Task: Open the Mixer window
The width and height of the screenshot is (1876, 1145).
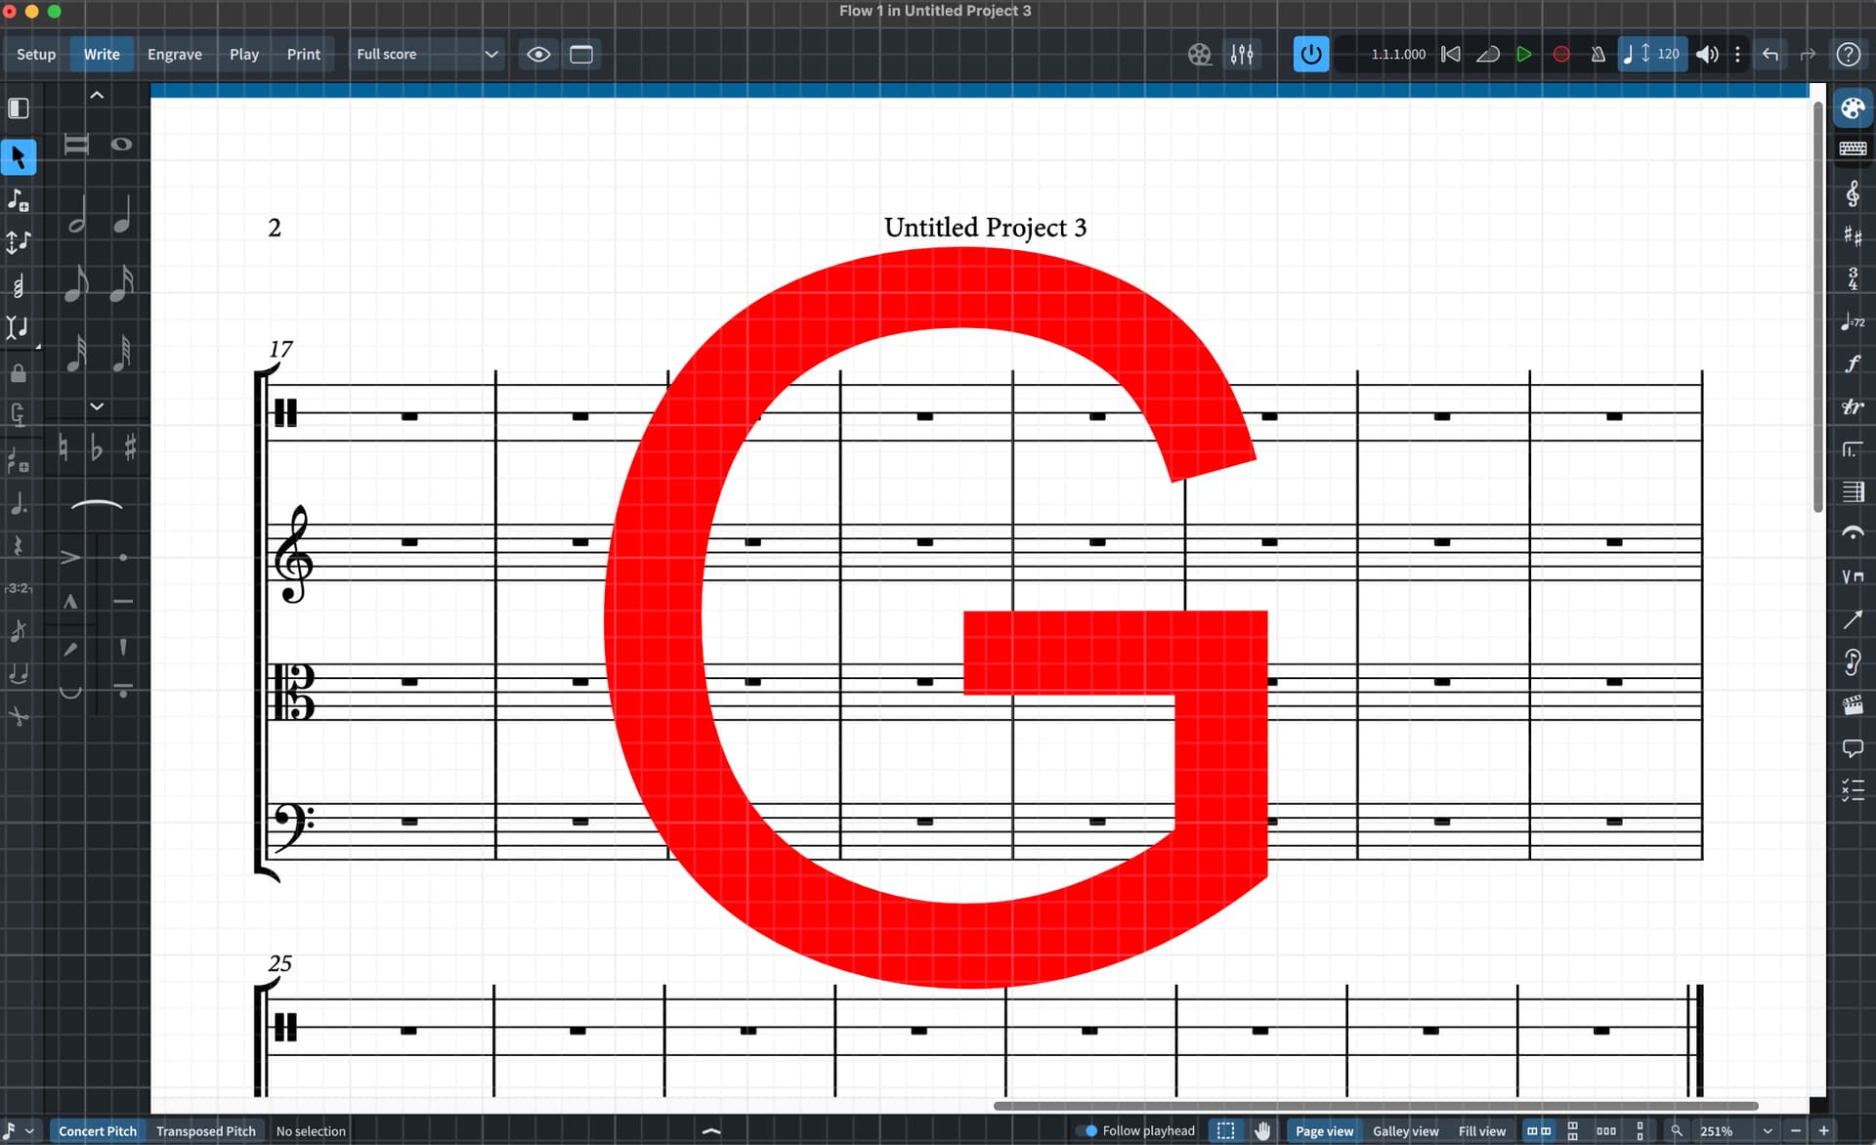Action: [1242, 55]
